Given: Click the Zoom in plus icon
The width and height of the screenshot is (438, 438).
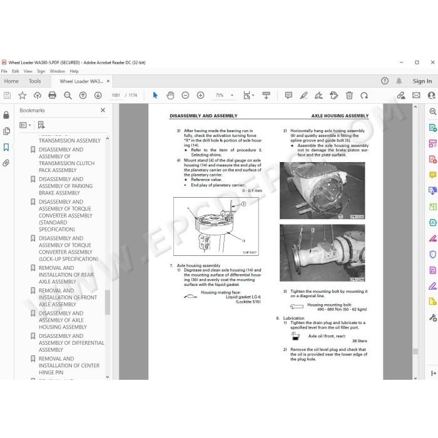Looking at the screenshot, I should coord(201,95).
